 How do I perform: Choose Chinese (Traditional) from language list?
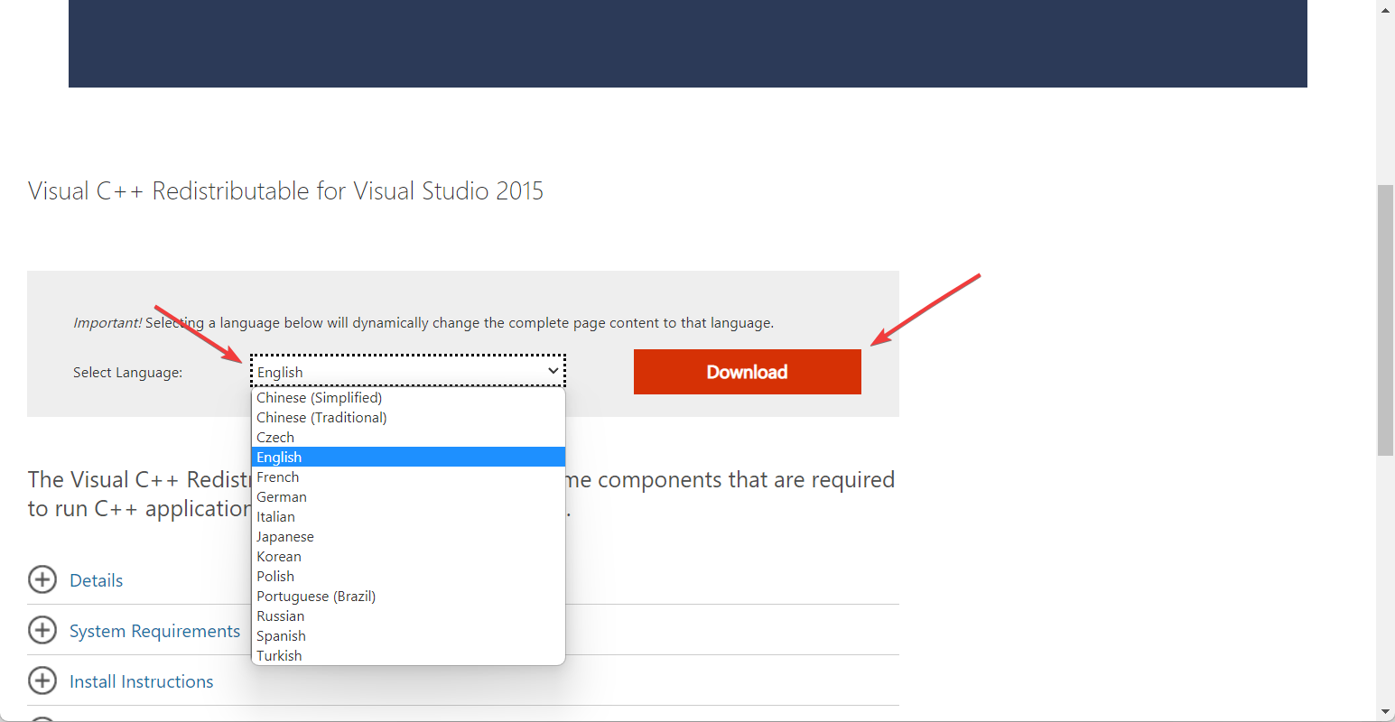point(408,418)
